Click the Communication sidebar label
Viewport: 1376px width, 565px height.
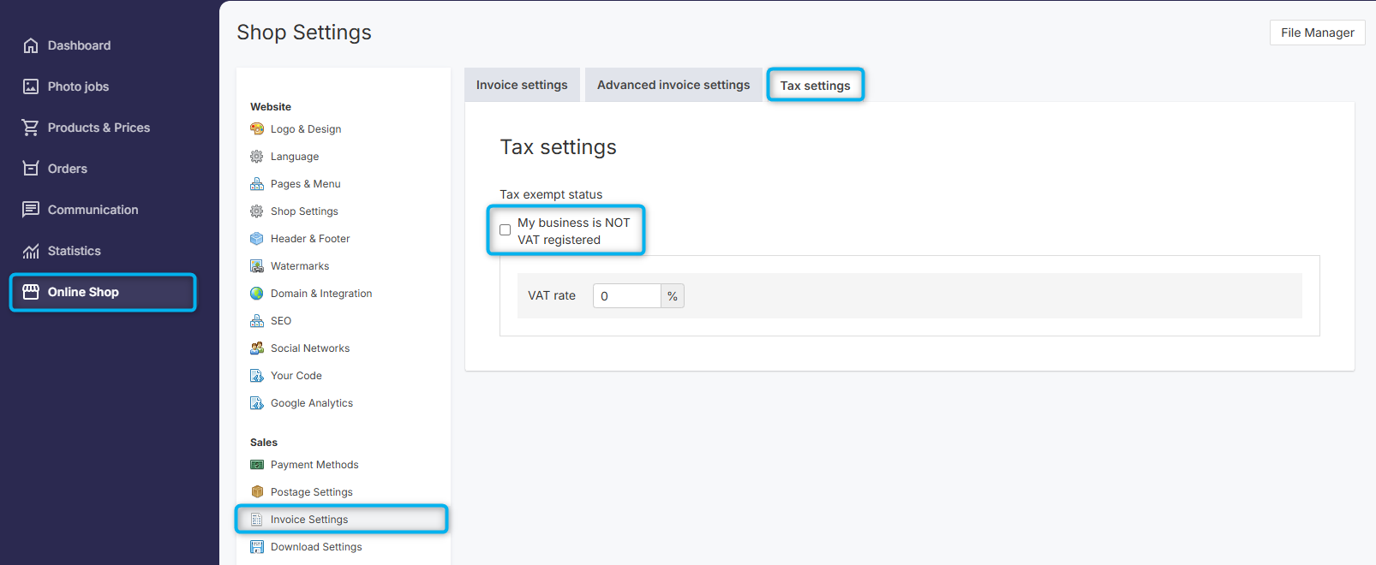pyautogui.click(x=93, y=210)
